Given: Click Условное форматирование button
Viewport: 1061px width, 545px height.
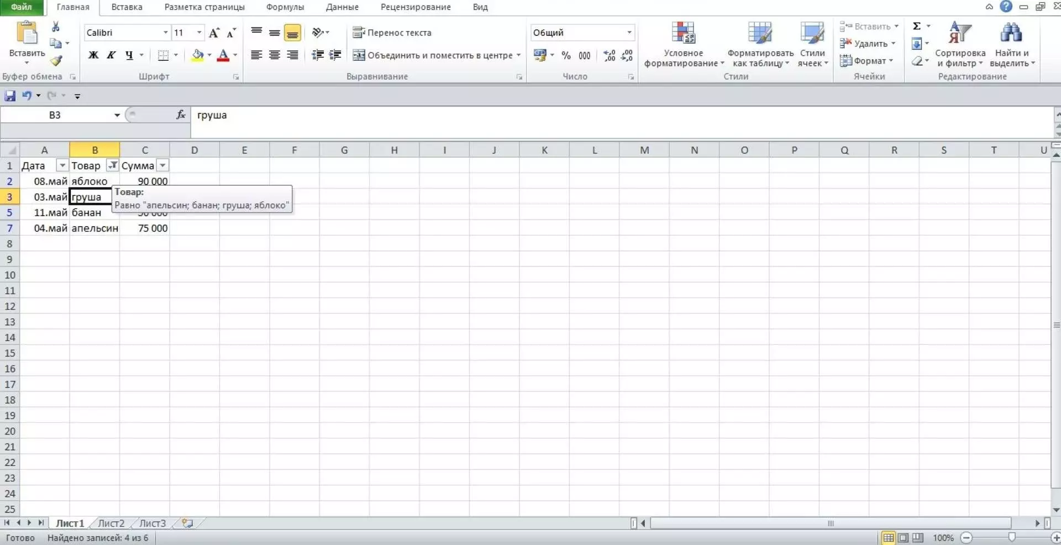Looking at the screenshot, I should 683,44.
